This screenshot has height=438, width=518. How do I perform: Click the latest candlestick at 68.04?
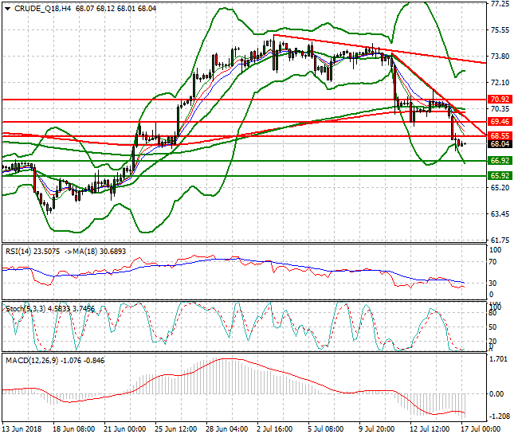pyautogui.click(x=465, y=144)
